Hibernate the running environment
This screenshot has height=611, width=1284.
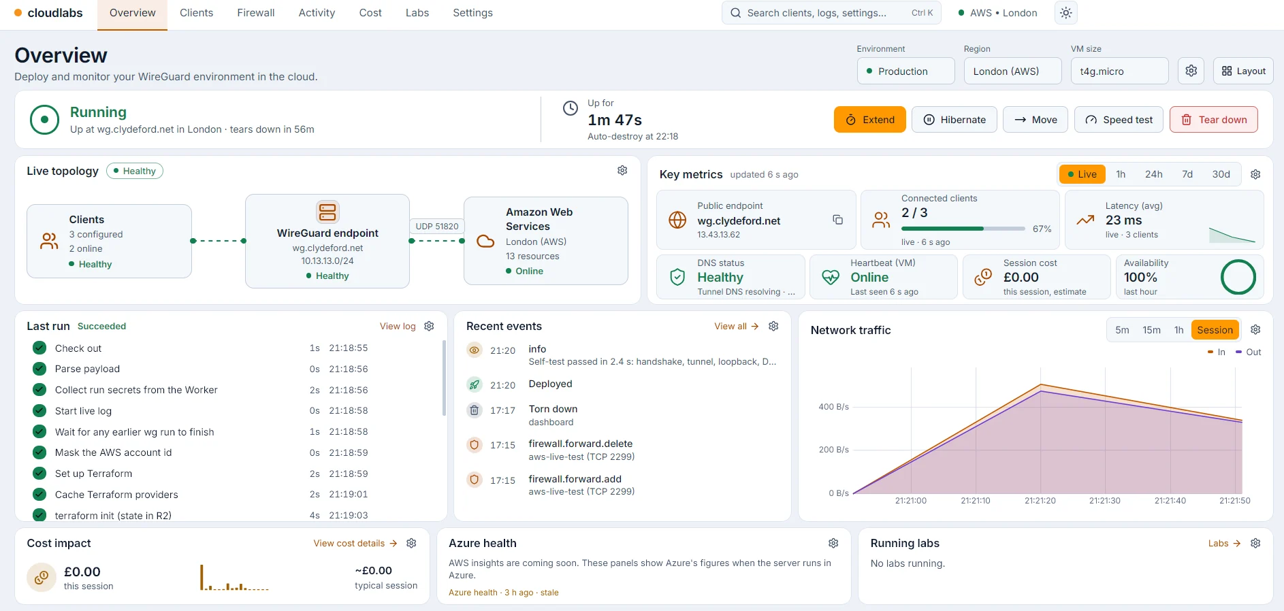tap(954, 120)
